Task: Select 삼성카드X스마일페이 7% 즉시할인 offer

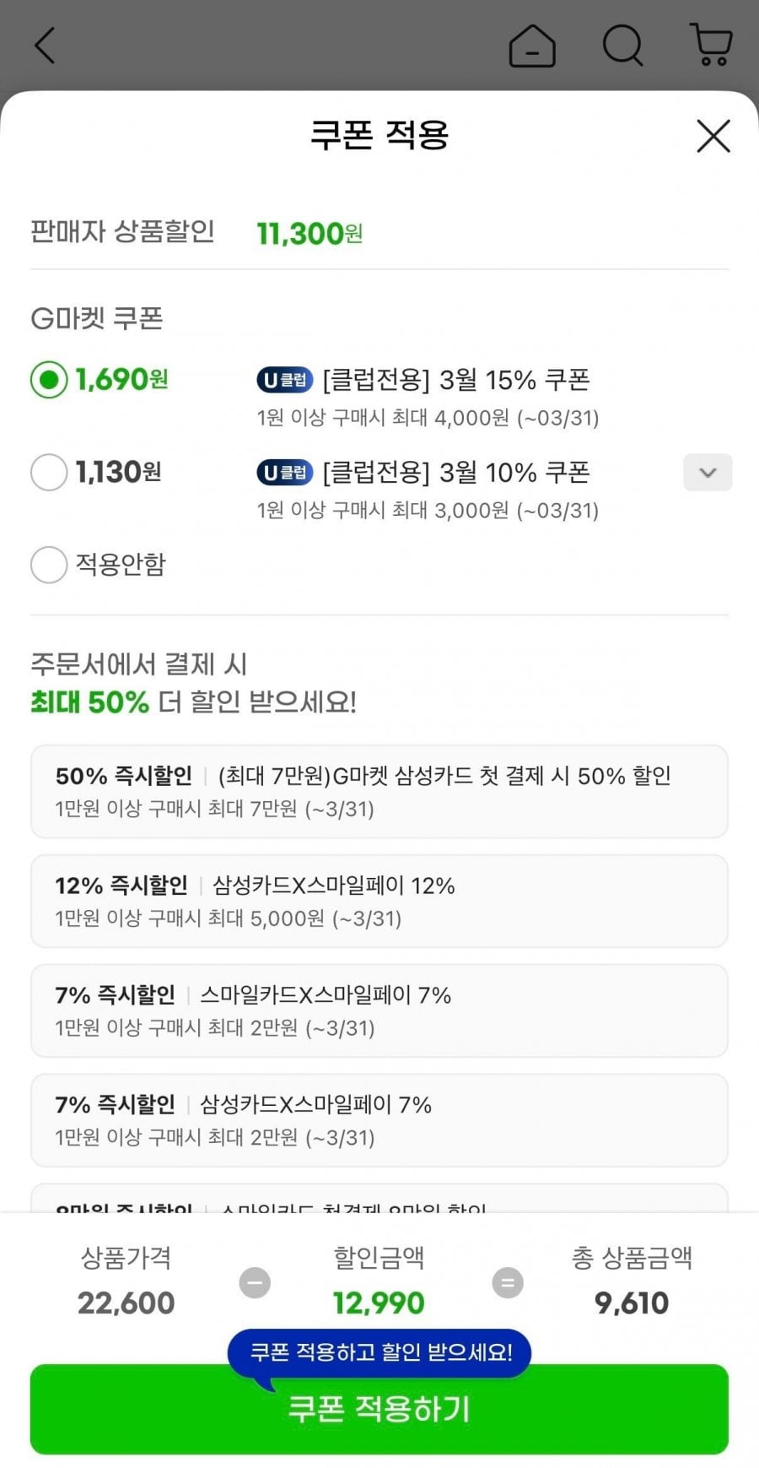Action: [379, 1120]
